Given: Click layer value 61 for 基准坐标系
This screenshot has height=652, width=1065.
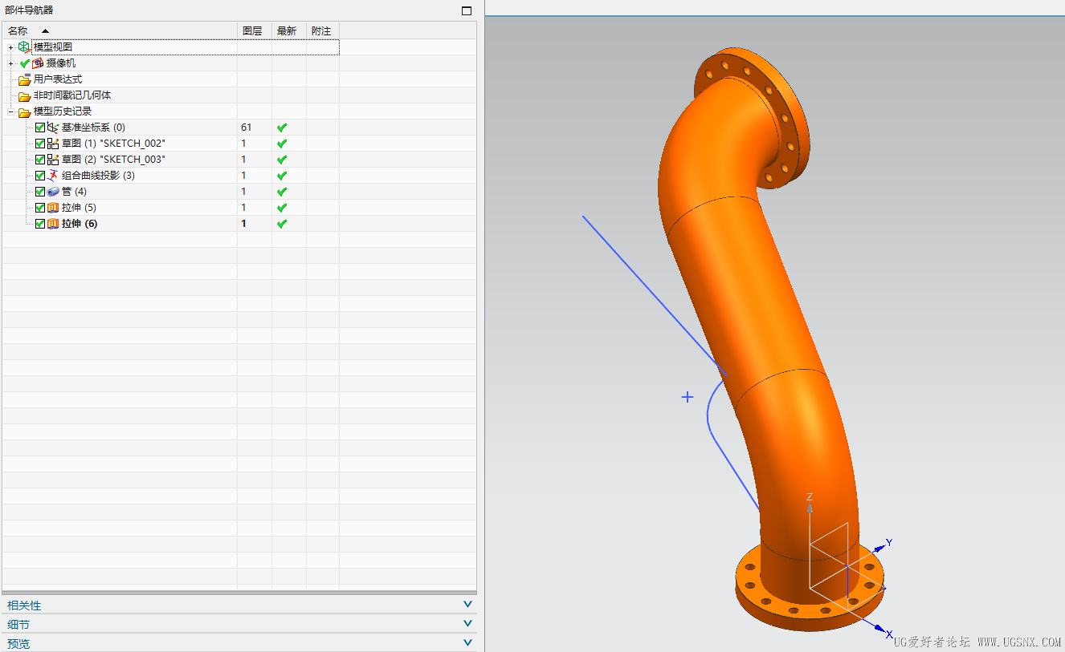Looking at the screenshot, I should coord(246,128).
